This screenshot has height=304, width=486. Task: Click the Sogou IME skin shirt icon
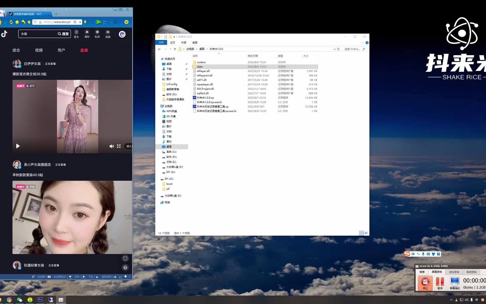pos(433,254)
